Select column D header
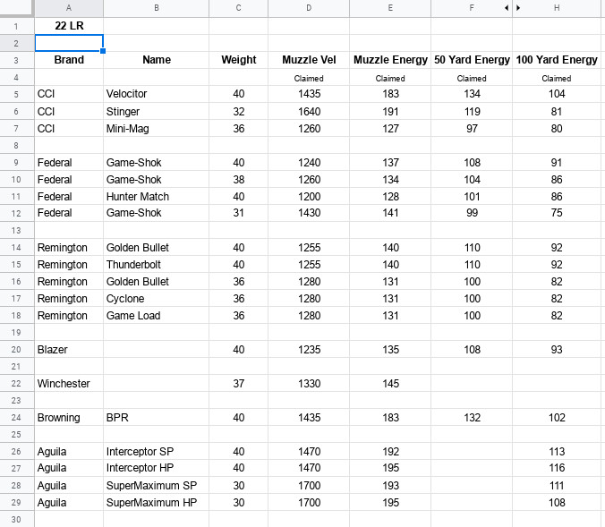 pyautogui.click(x=309, y=8)
